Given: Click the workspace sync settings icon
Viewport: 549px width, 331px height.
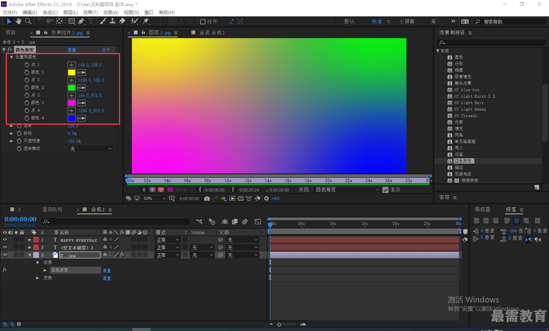Looking at the screenshot, I should [x=465, y=21].
